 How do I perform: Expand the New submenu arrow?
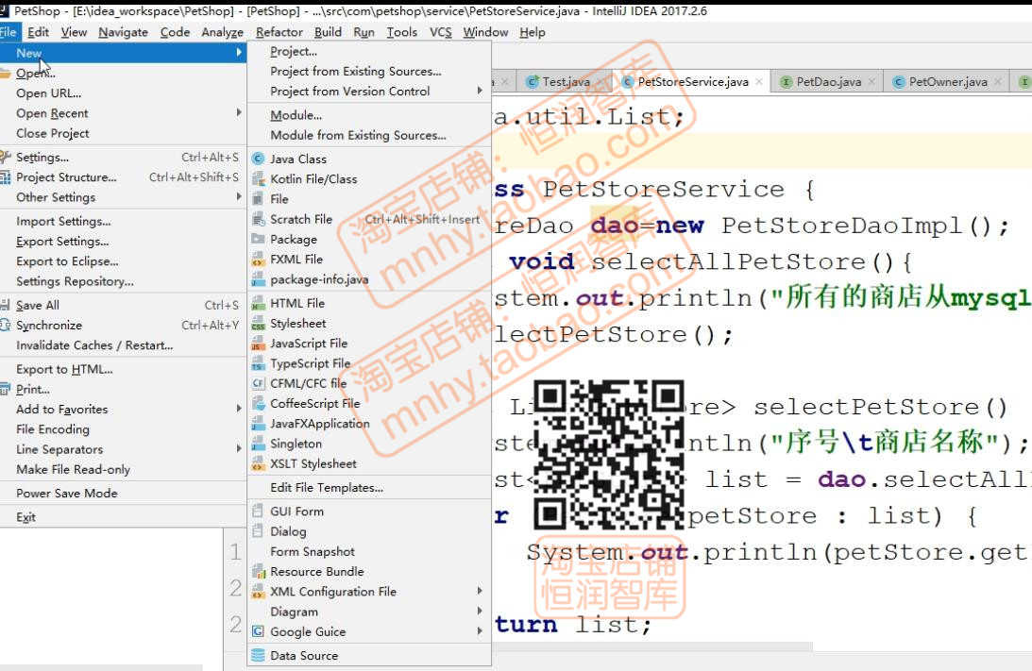pyautogui.click(x=239, y=53)
